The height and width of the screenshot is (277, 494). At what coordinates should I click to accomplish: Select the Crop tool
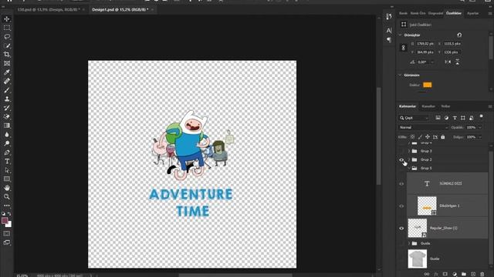coord(7,55)
